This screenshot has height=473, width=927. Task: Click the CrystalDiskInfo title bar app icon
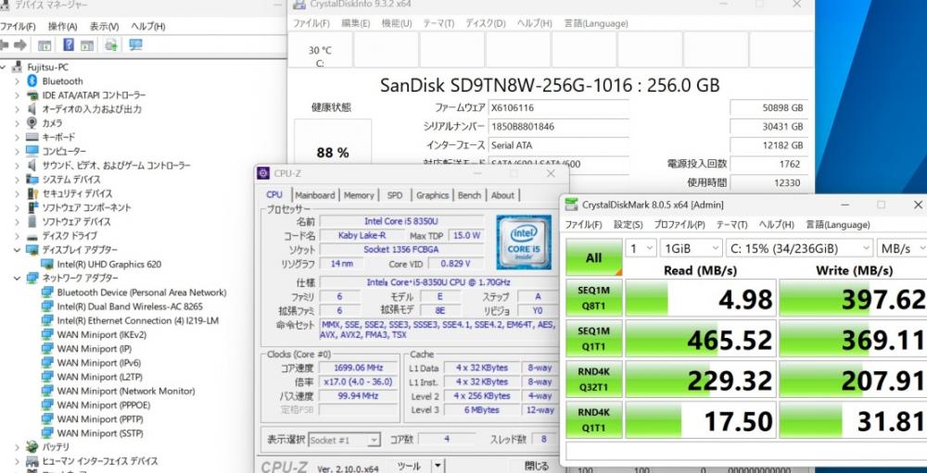click(299, 4)
